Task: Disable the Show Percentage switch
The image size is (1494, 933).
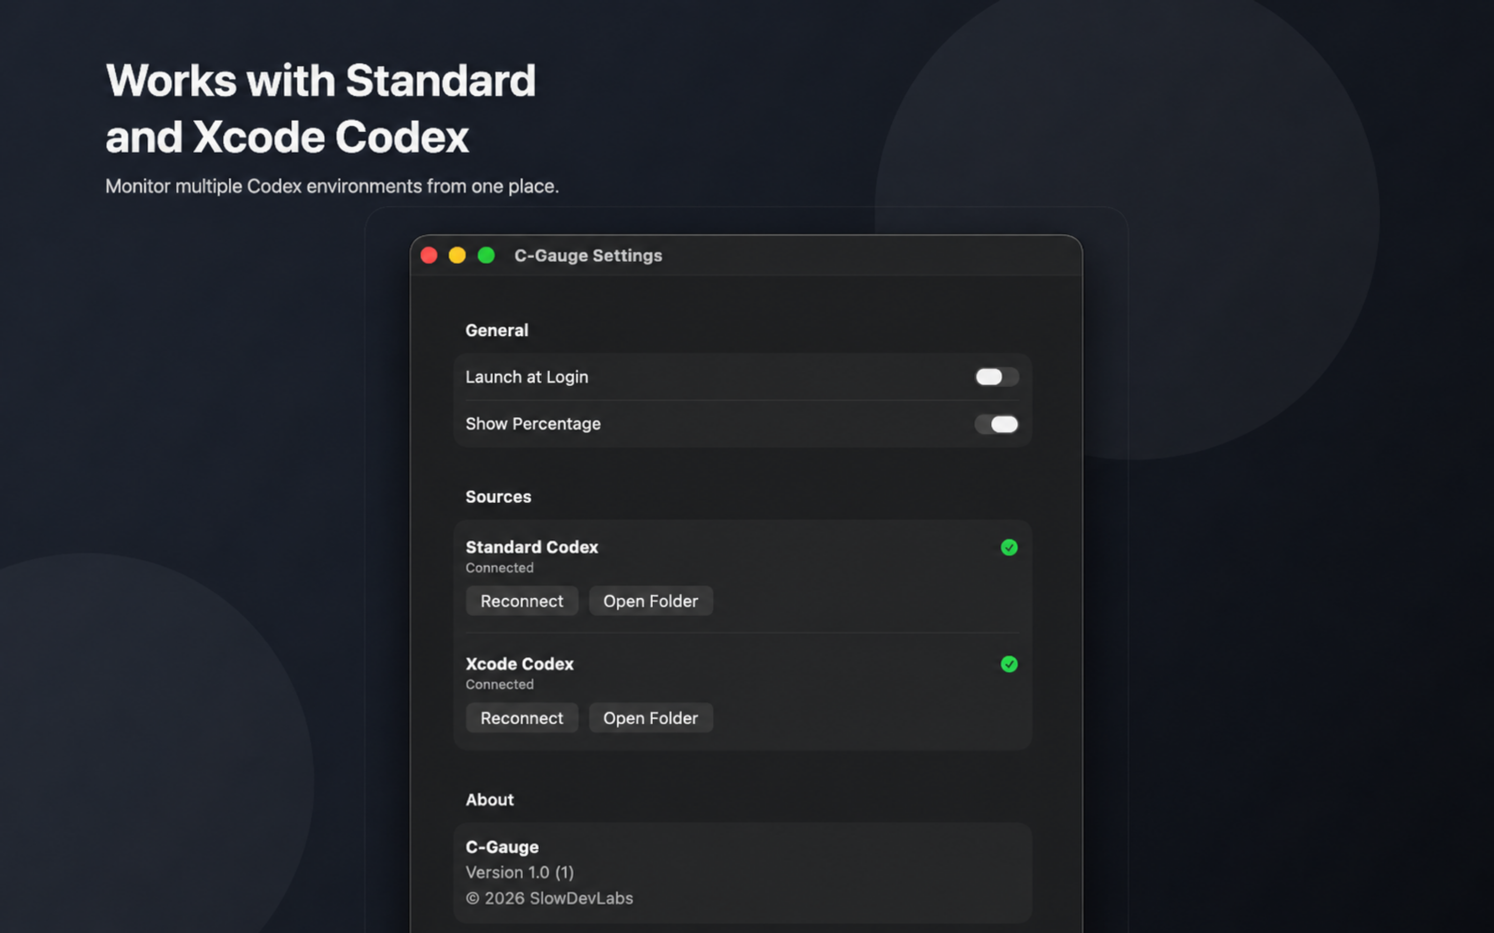Action: tap(997, 424)
